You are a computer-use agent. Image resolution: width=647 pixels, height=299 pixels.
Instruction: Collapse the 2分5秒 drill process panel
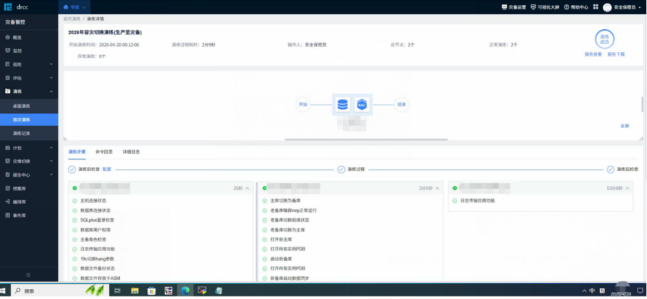[437, 188]
